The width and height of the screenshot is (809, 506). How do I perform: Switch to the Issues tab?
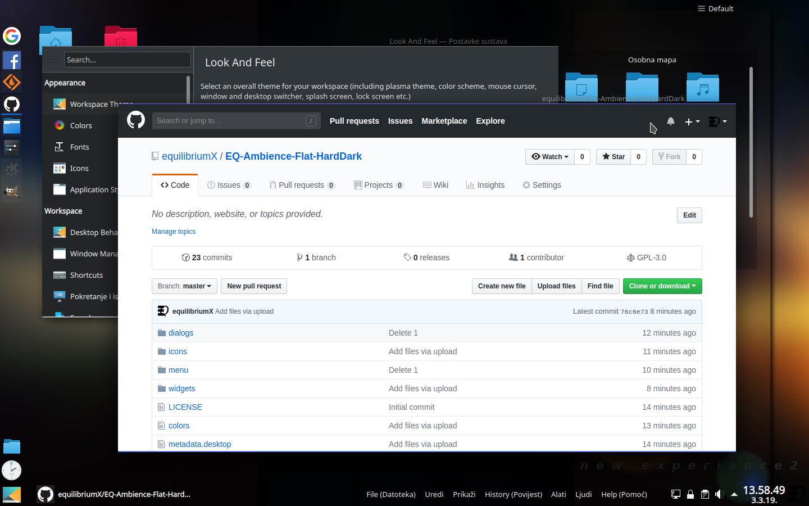(229, 185)
